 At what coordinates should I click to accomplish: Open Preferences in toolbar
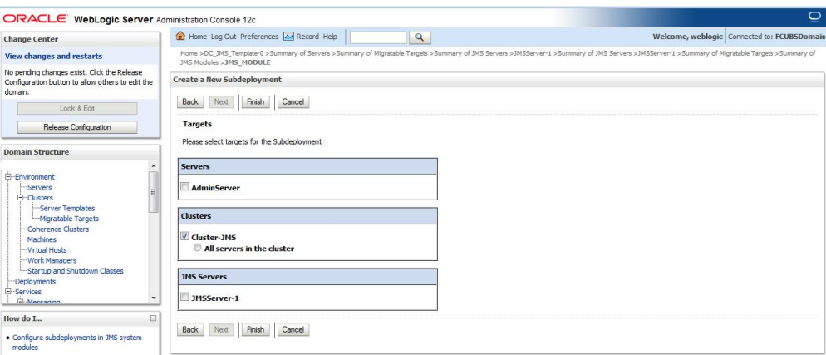coord(259,37)
